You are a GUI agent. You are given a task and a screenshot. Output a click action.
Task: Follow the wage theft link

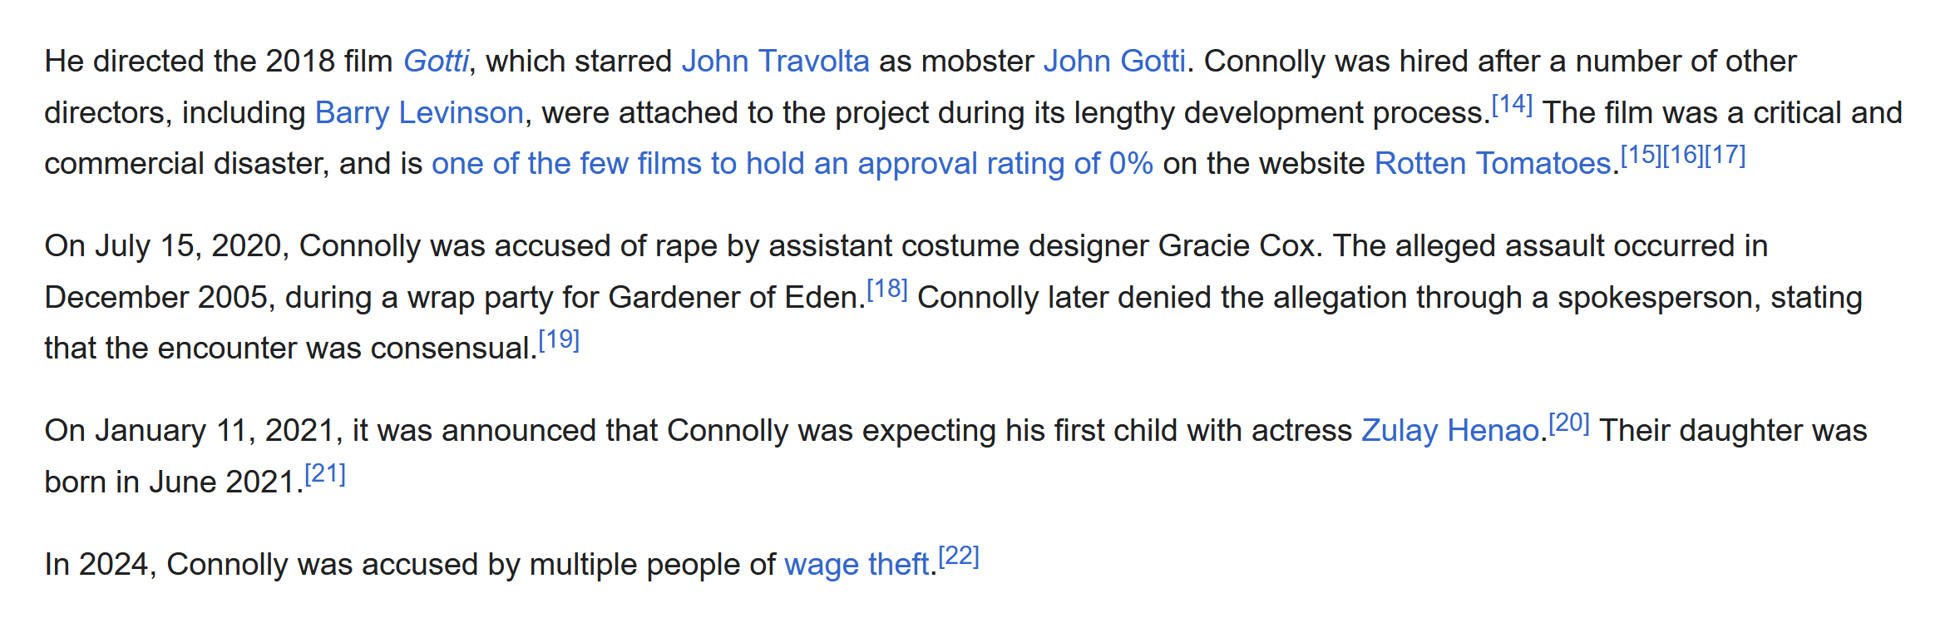coord(857,565)
